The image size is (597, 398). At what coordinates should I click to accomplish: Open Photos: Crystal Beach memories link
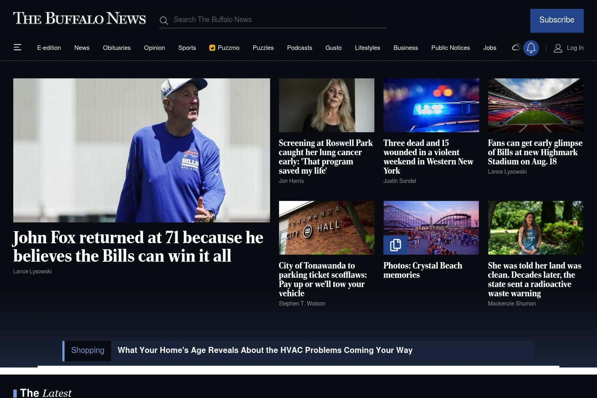(x=423, y=270)
